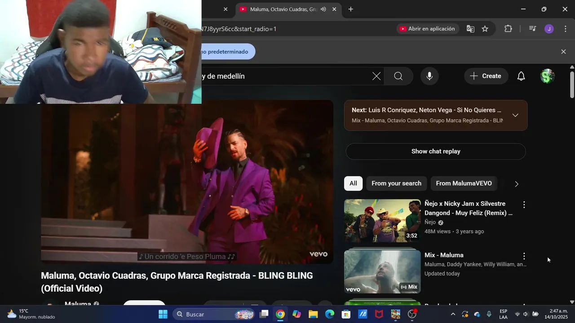Bookmark this page with the star
The width and height of the screenshot is (575, 323).
click(485, 29)
